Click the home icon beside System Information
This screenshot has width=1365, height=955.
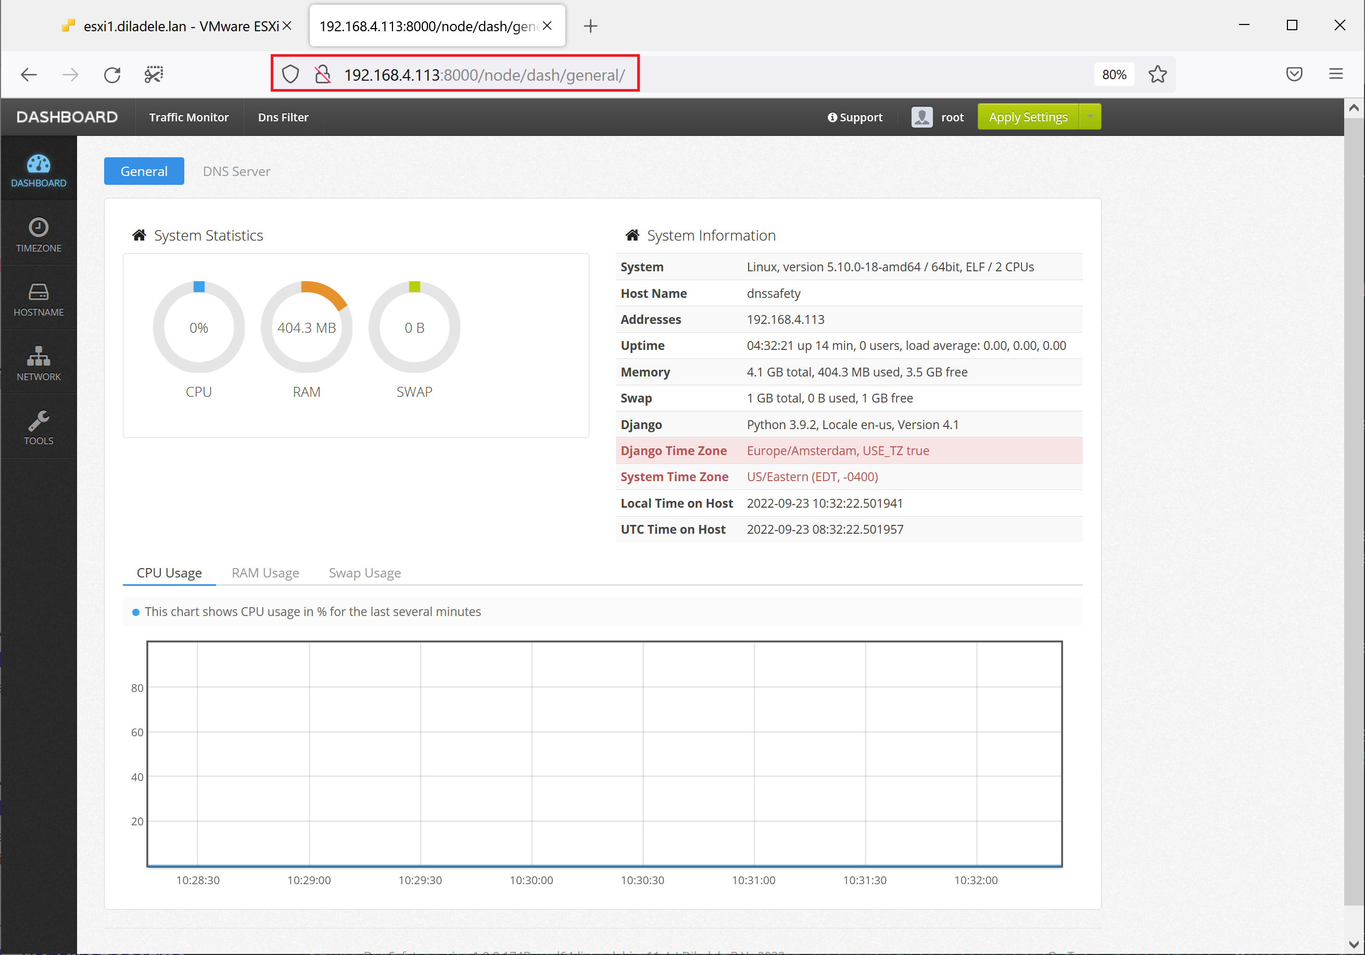tap(632, 235)
